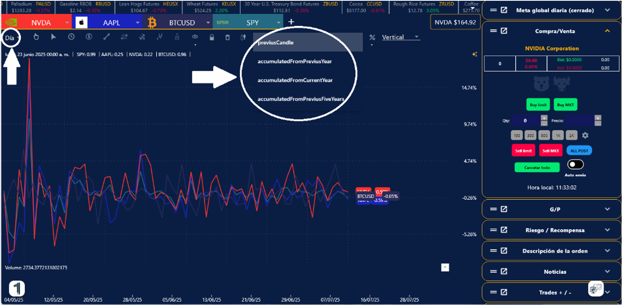Select the hand pan tool

tap(36, 37)
